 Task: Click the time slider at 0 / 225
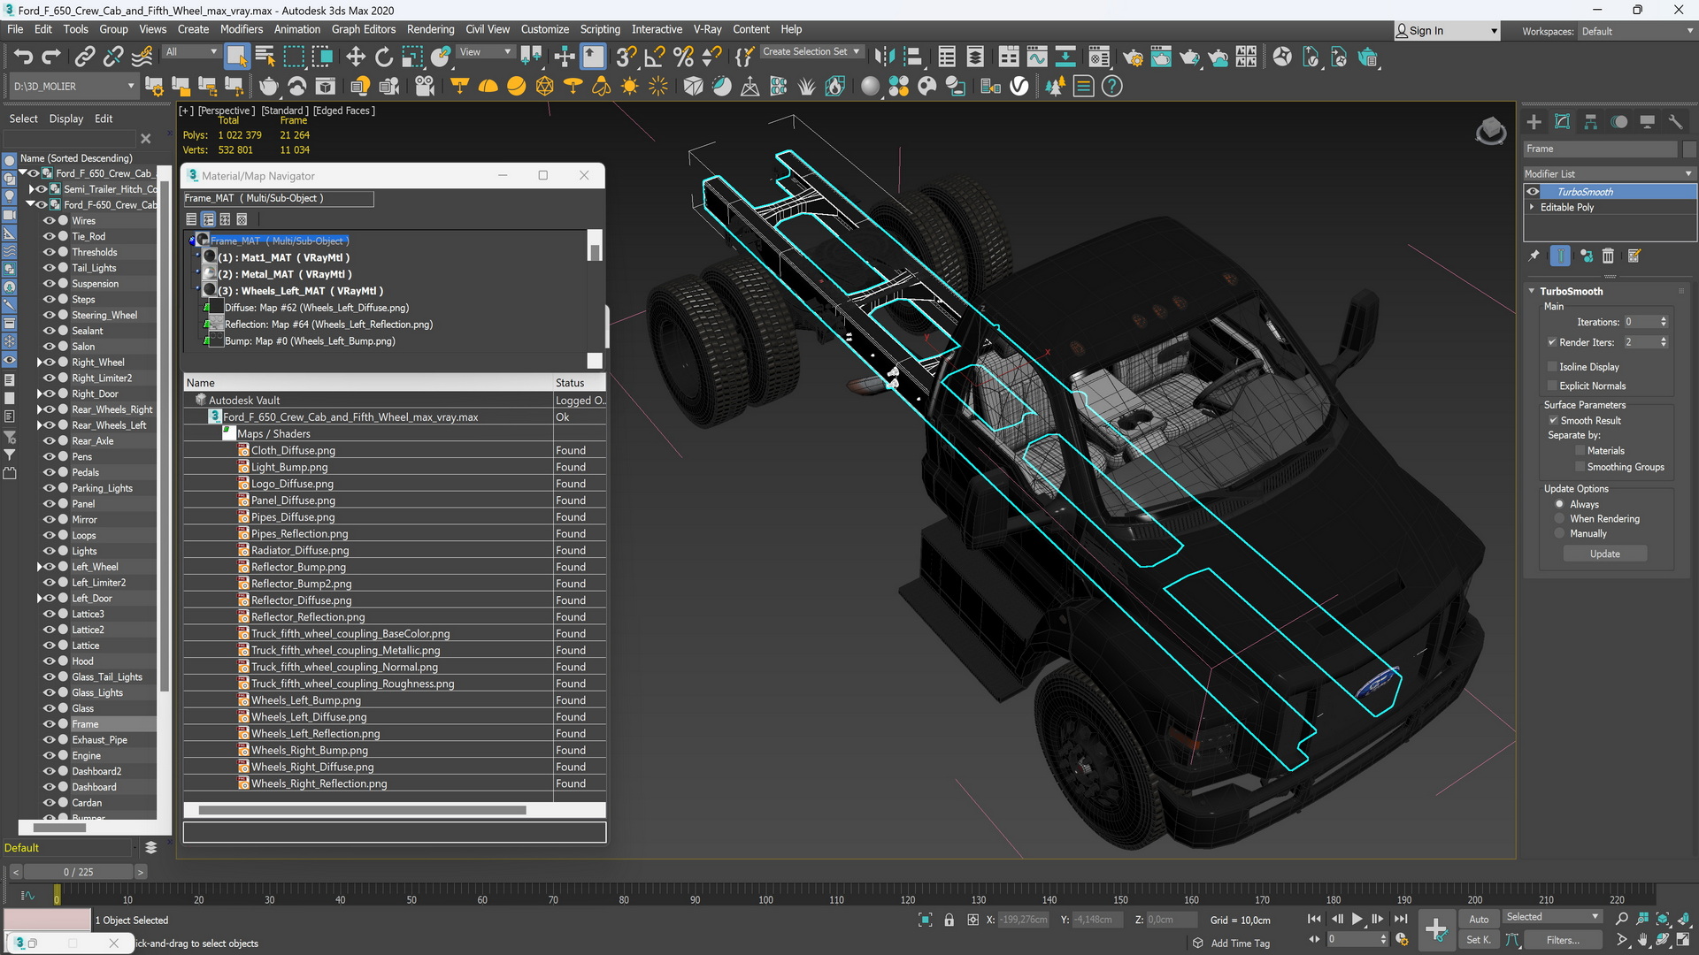point(78,872)
